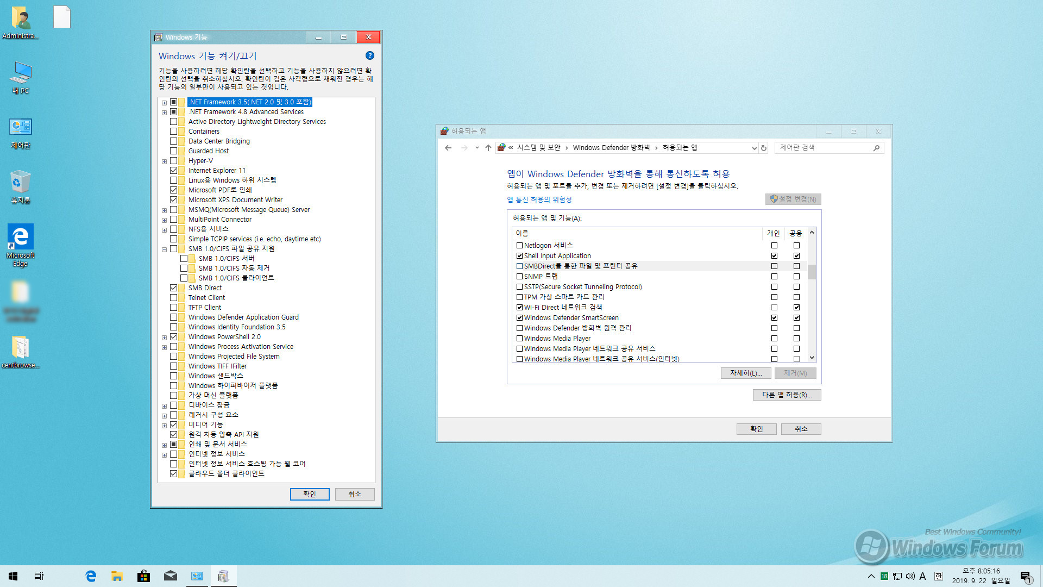Confirm Windows Features with 확인
Image resolution: width=1043 pixels, height=587 pixels.
(x=310, y=494)
